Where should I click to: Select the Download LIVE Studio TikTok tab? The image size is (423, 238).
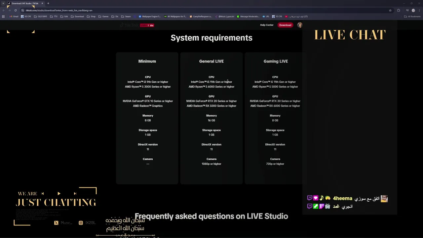25,3
